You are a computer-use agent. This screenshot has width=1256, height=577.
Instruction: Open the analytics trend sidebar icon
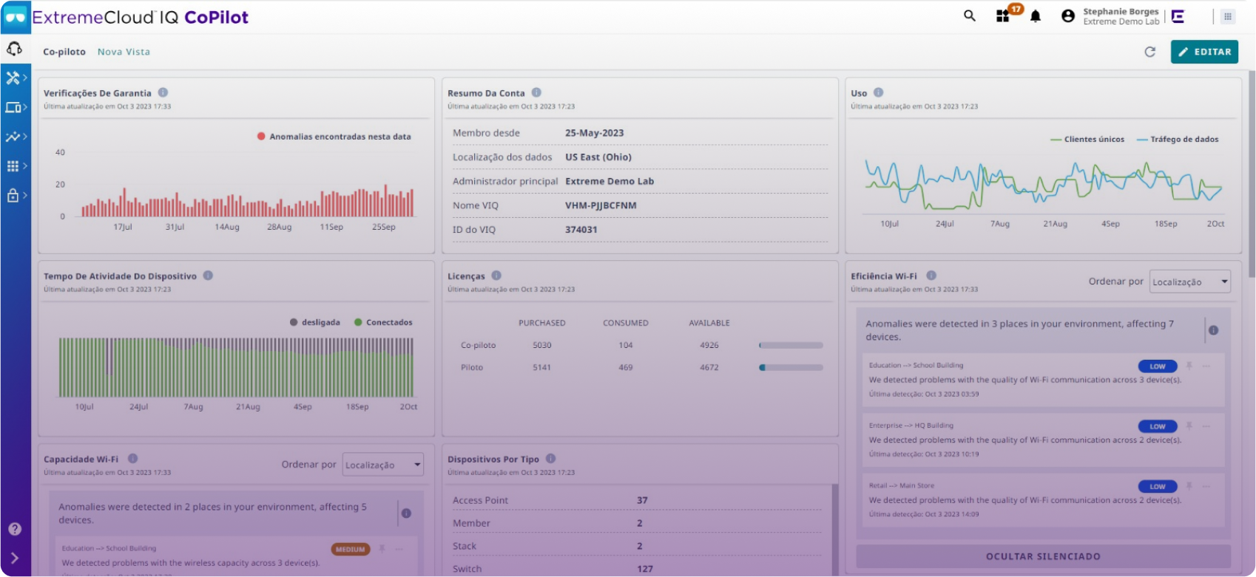tap(13, 137)
